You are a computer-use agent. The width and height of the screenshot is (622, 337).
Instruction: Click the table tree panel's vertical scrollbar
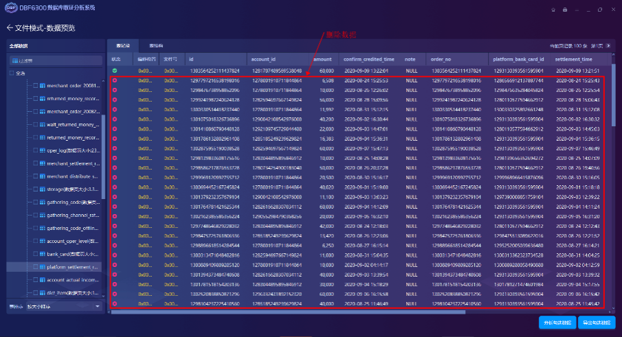(103, 156)
